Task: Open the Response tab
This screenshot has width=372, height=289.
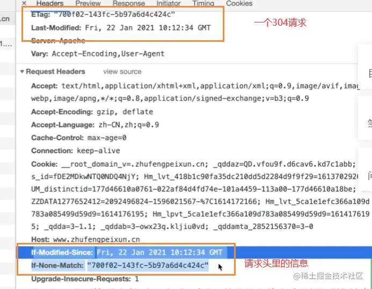Action: pos(129,3)
